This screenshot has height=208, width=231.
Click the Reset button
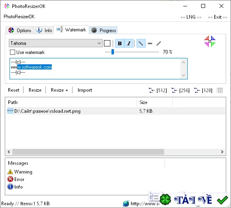point(14,90)
